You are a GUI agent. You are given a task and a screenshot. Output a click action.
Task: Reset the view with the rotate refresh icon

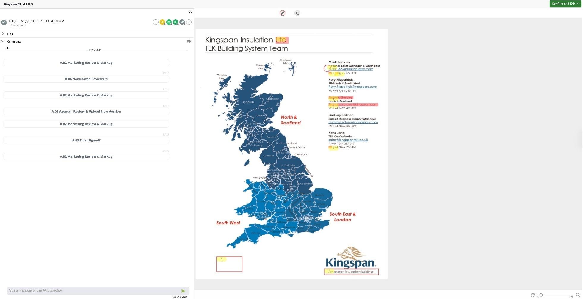[x=533, y=295]
